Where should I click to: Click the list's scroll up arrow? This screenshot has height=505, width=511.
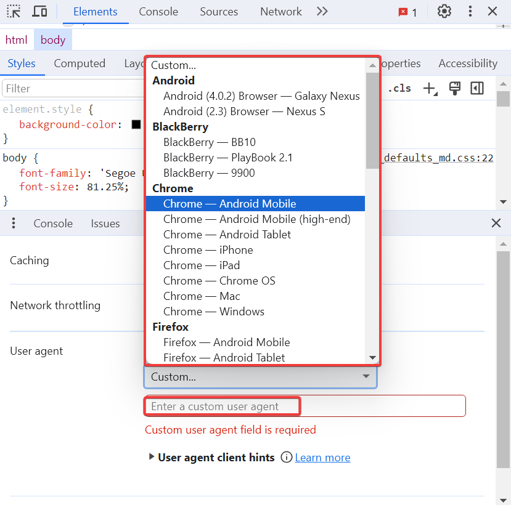[372, 65]
